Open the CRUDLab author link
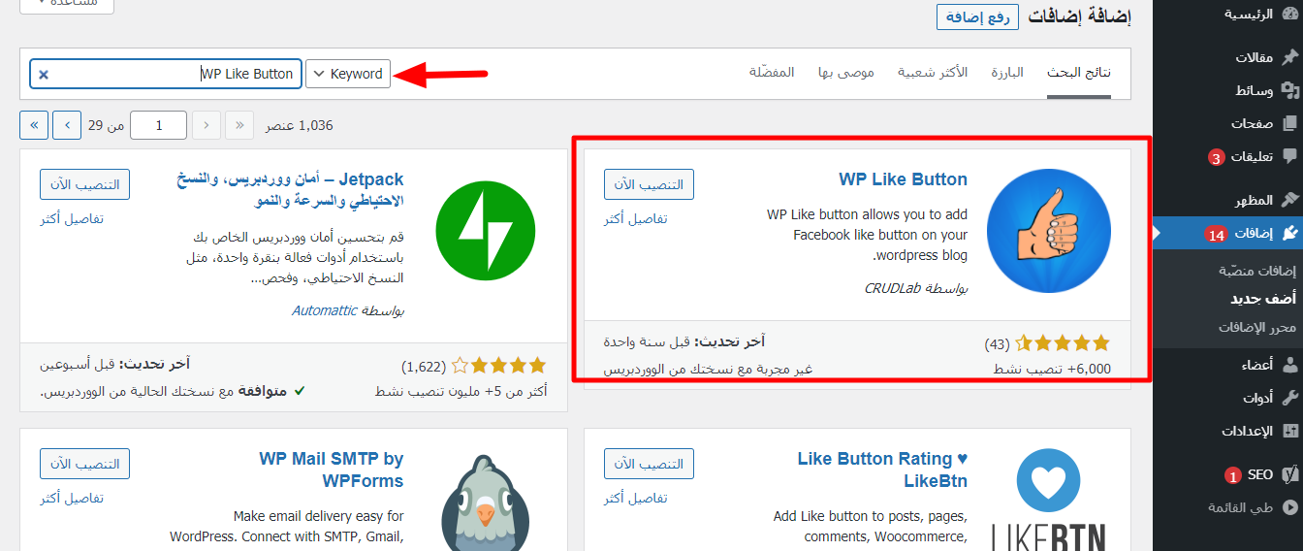Image resolution: width=1303 pixels, height=551 pixels. (x=895, y=289)
